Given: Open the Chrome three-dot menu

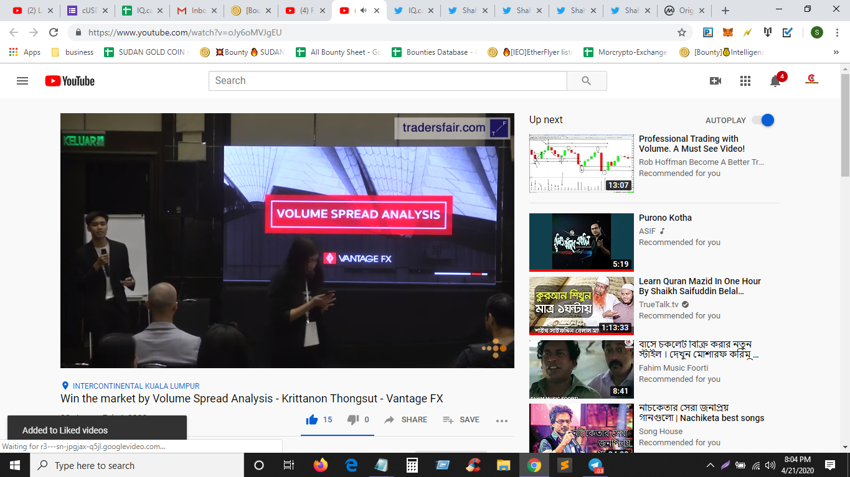Looking at the screenshot, I should coord(836,32).
